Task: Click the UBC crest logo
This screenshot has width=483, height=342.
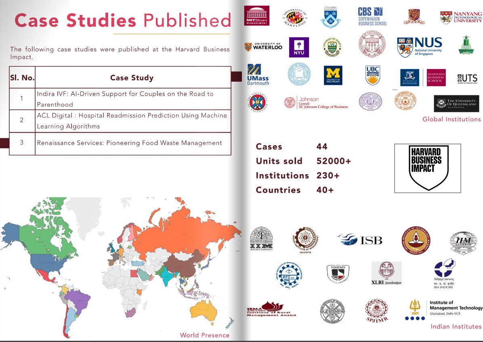Action: pos(373,75)
